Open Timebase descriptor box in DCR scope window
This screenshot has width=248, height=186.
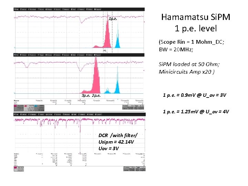tap(129, 169)
